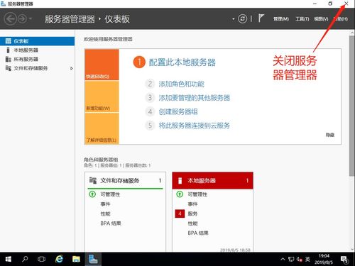Open taskbar search magnifier
The width and height of the screenshot is (355, 266).
(25, 259)
